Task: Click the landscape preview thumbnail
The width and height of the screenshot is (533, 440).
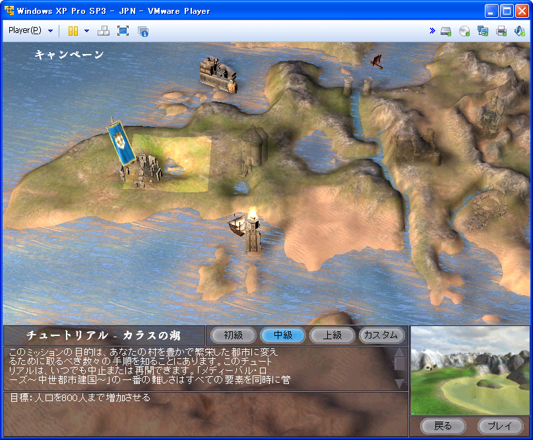Action: click(x=470, y=370)
